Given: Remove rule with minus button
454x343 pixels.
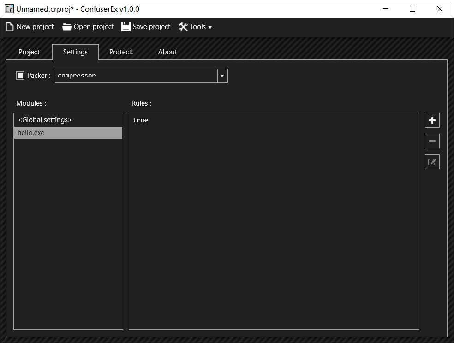Looking at the screenshot, I should (432, 141).
